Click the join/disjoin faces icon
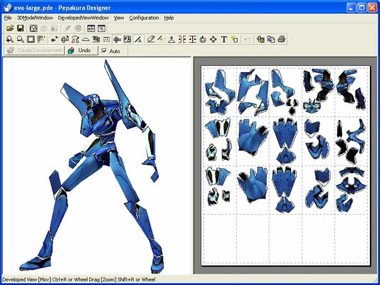Screen dimensions: 380x285 75,39
